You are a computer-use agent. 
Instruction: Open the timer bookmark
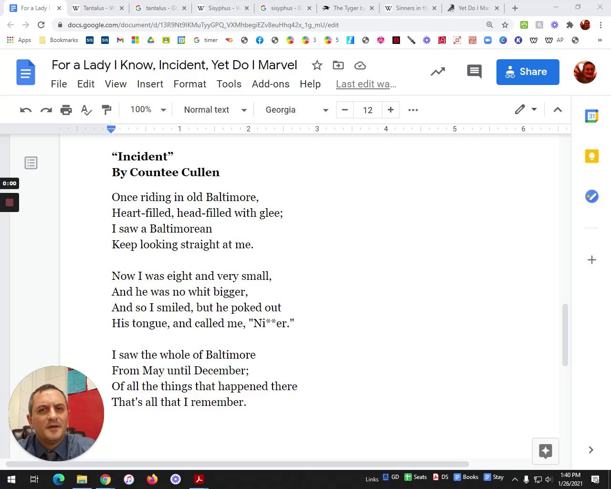pyautogui.click(x=206, y=40)
